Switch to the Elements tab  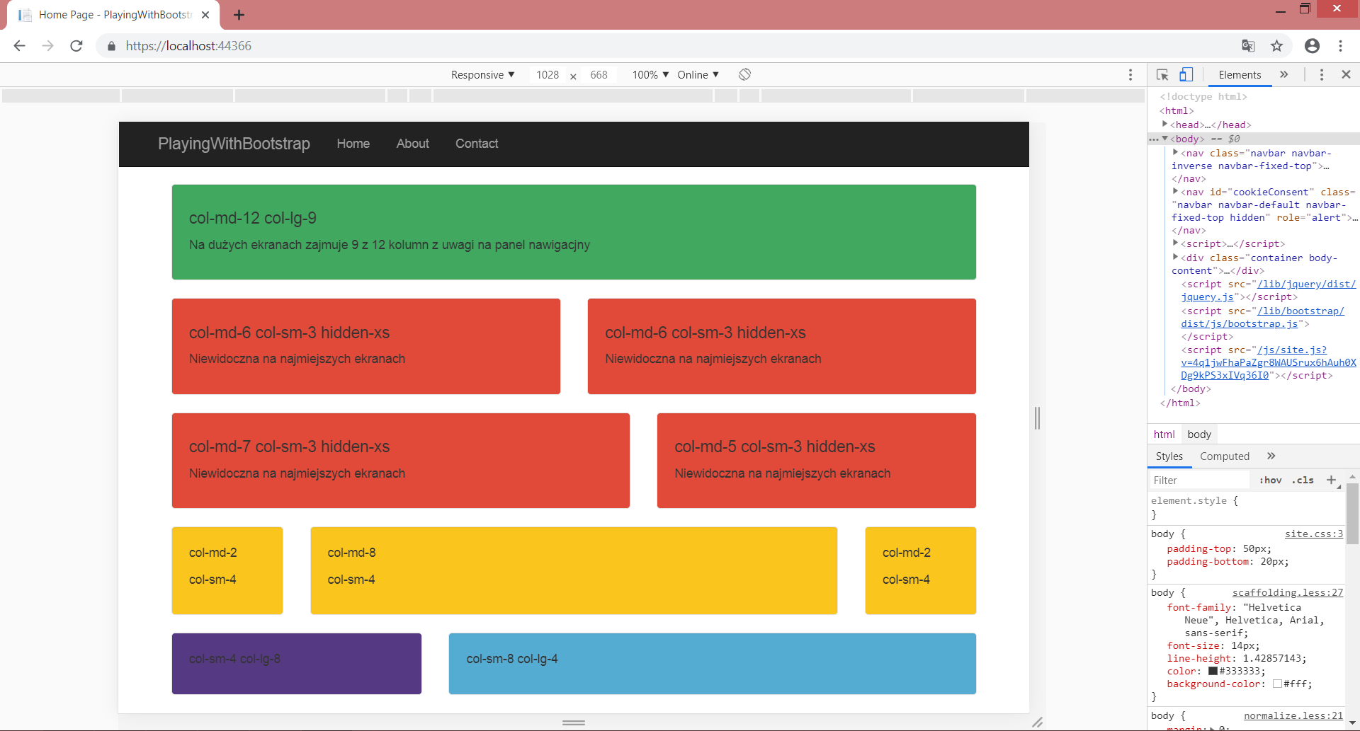1240,75
